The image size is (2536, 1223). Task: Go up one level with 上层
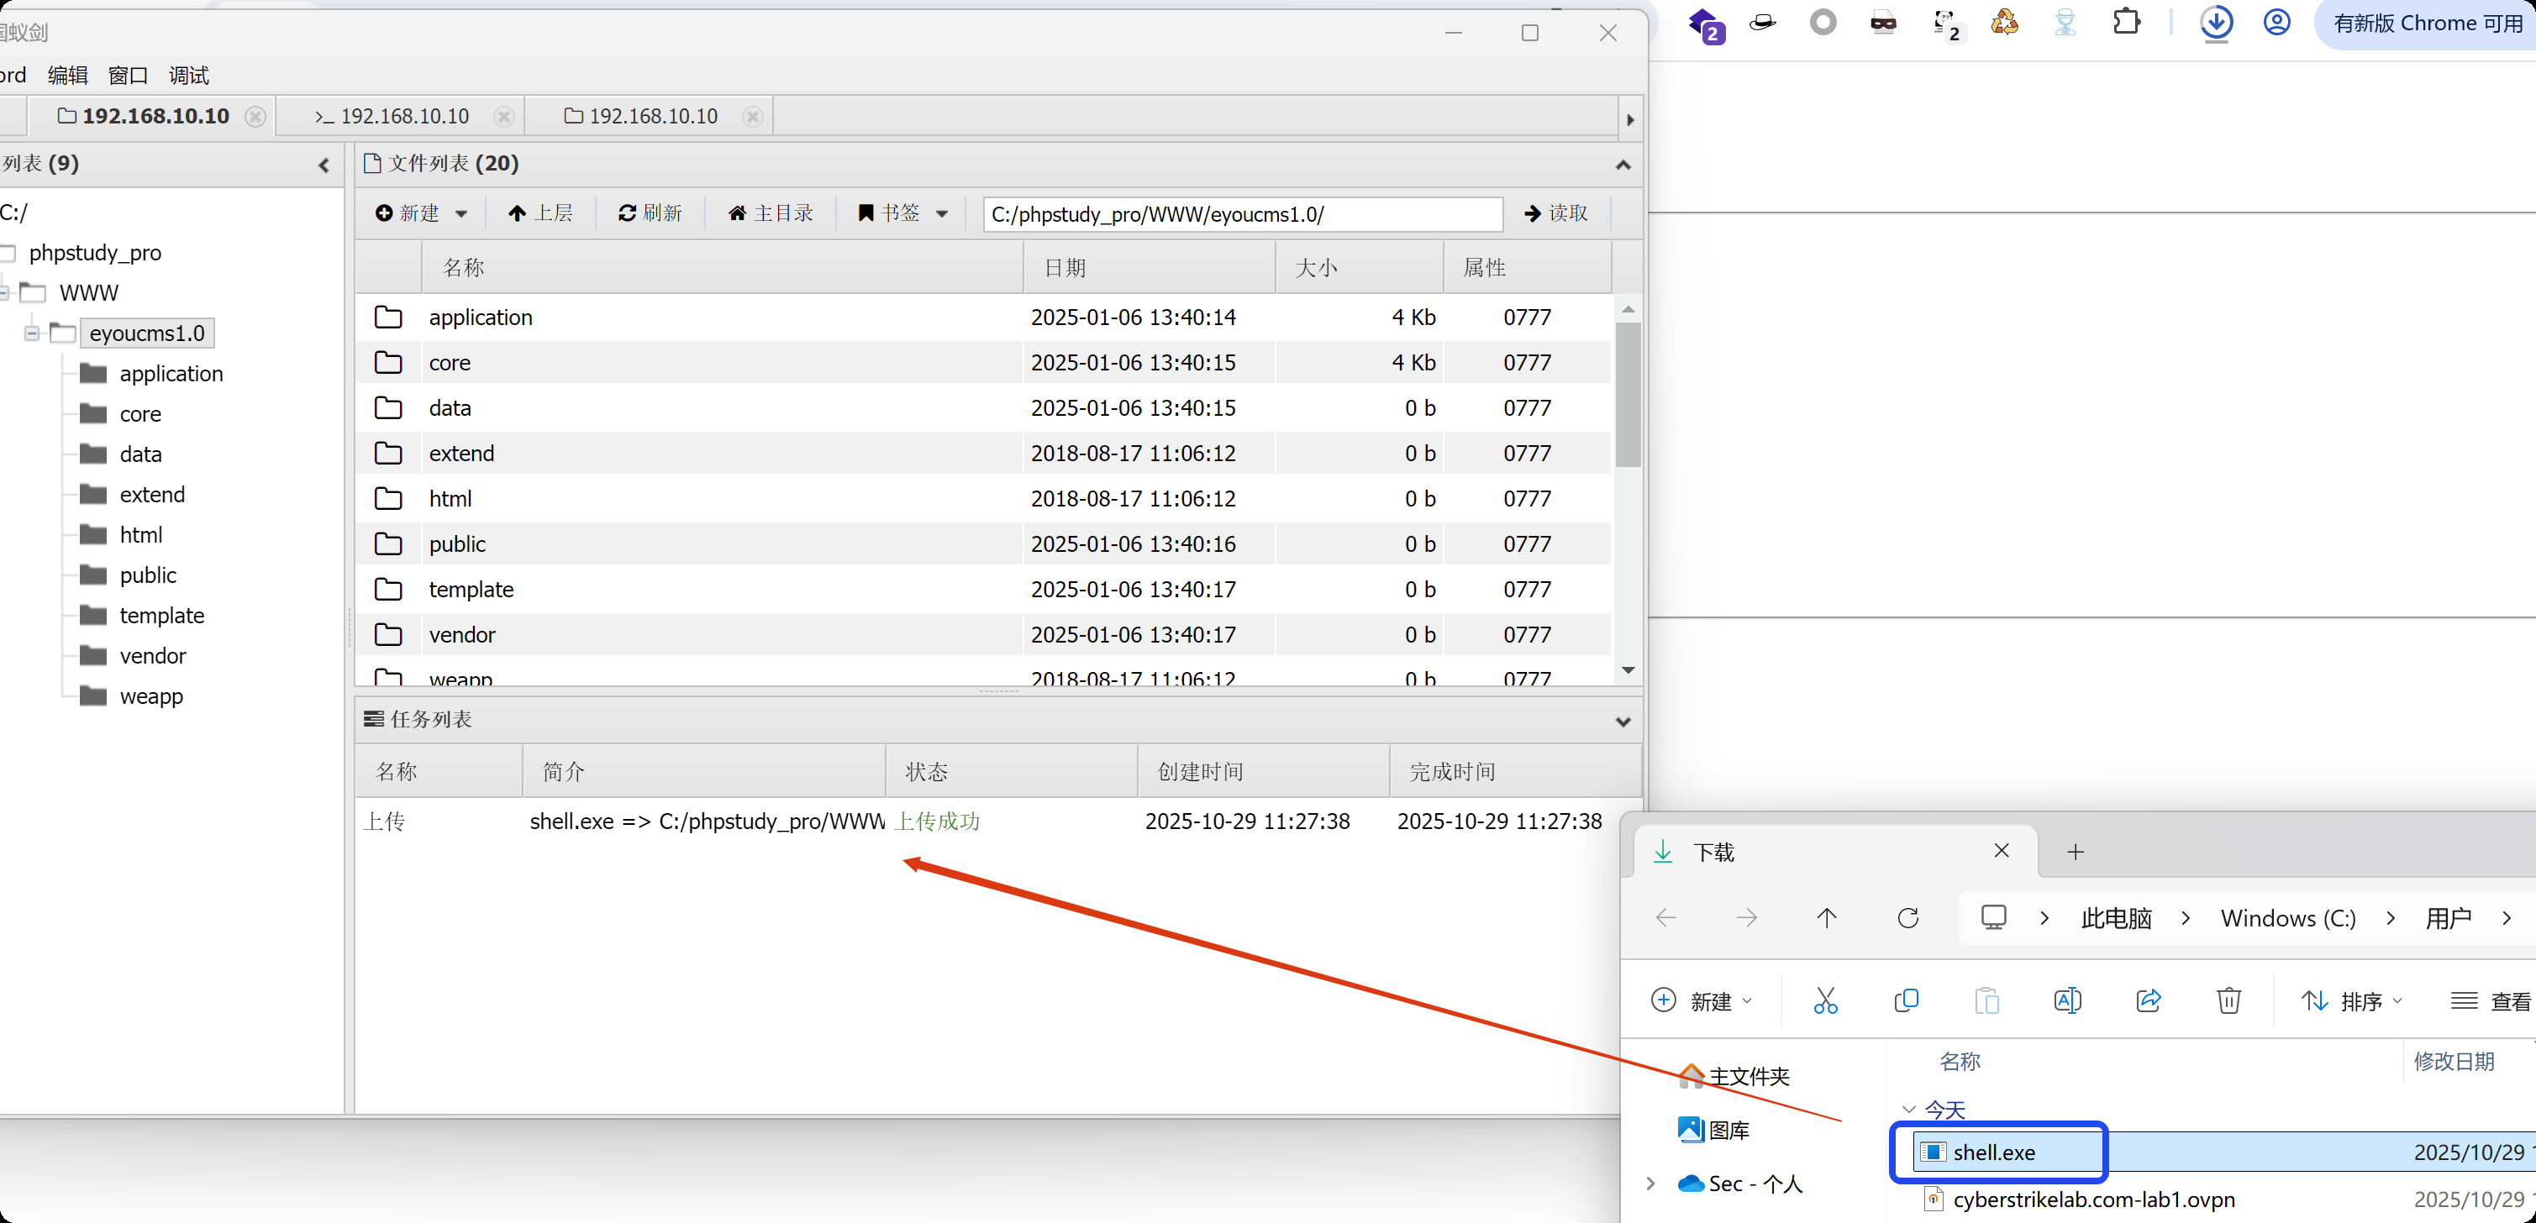540,213
